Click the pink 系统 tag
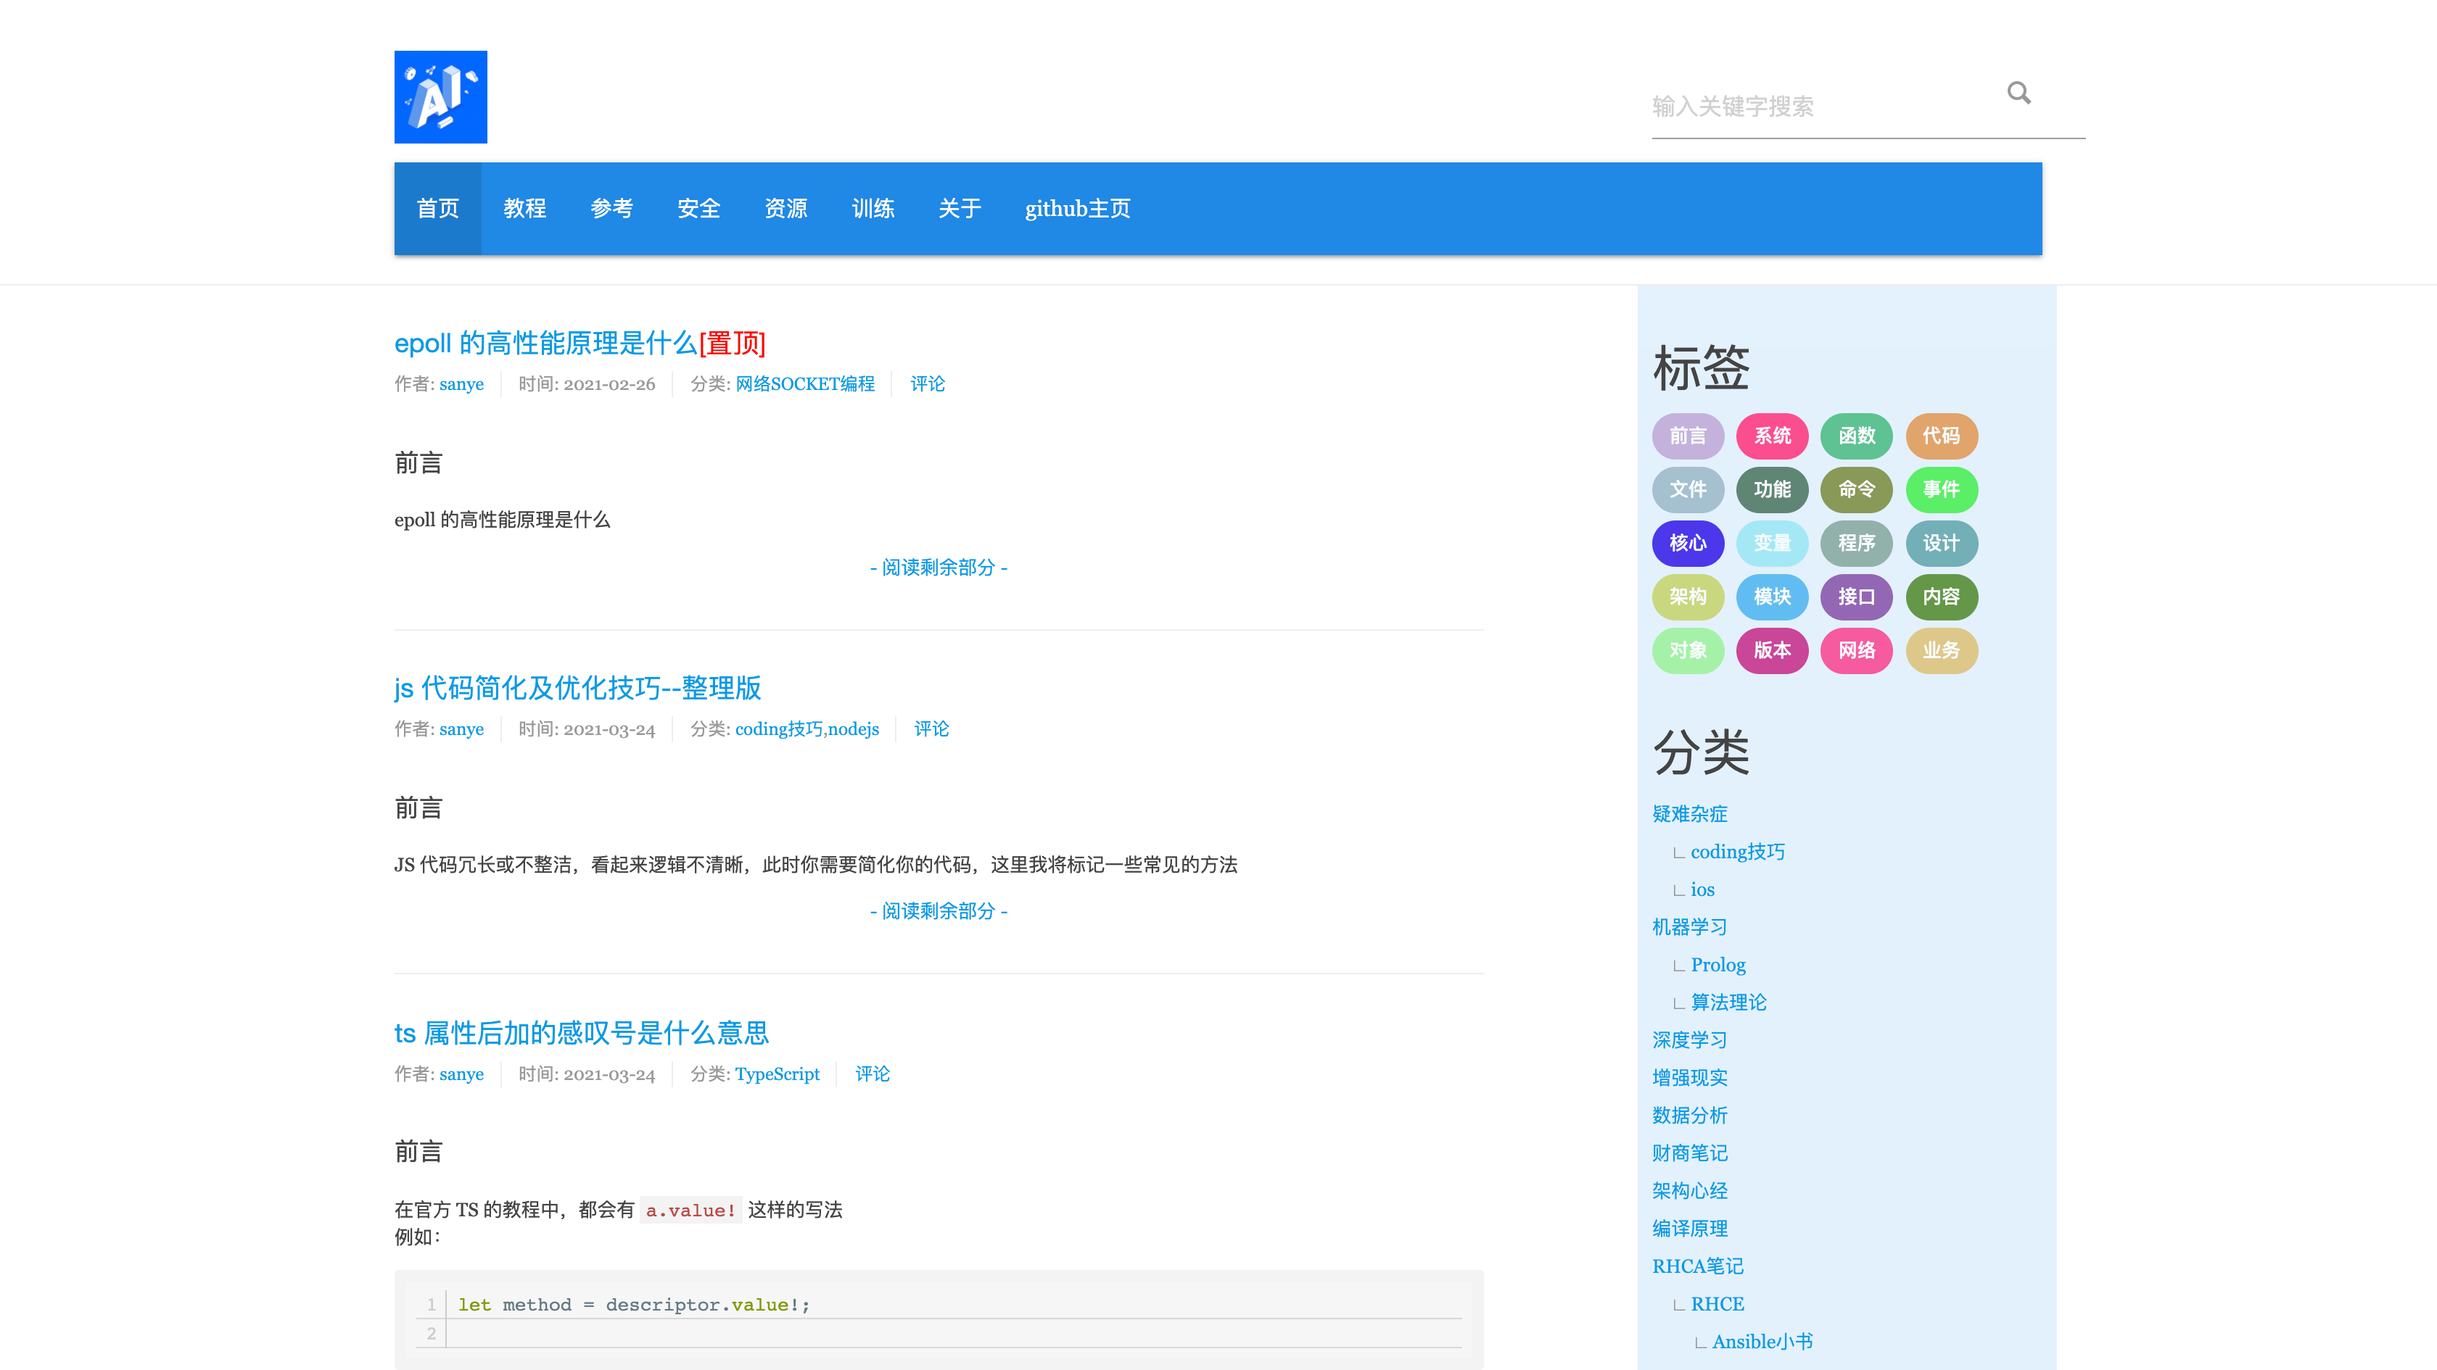 coord(1771,436)
